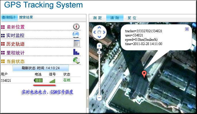The height and width of the screenshot is (114, 197).
Task: Switch to the 查询统计 tab
Action: (x=9, y=17)
